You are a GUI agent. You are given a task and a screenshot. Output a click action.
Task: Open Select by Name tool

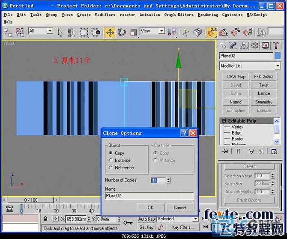(x=72, y=33)
